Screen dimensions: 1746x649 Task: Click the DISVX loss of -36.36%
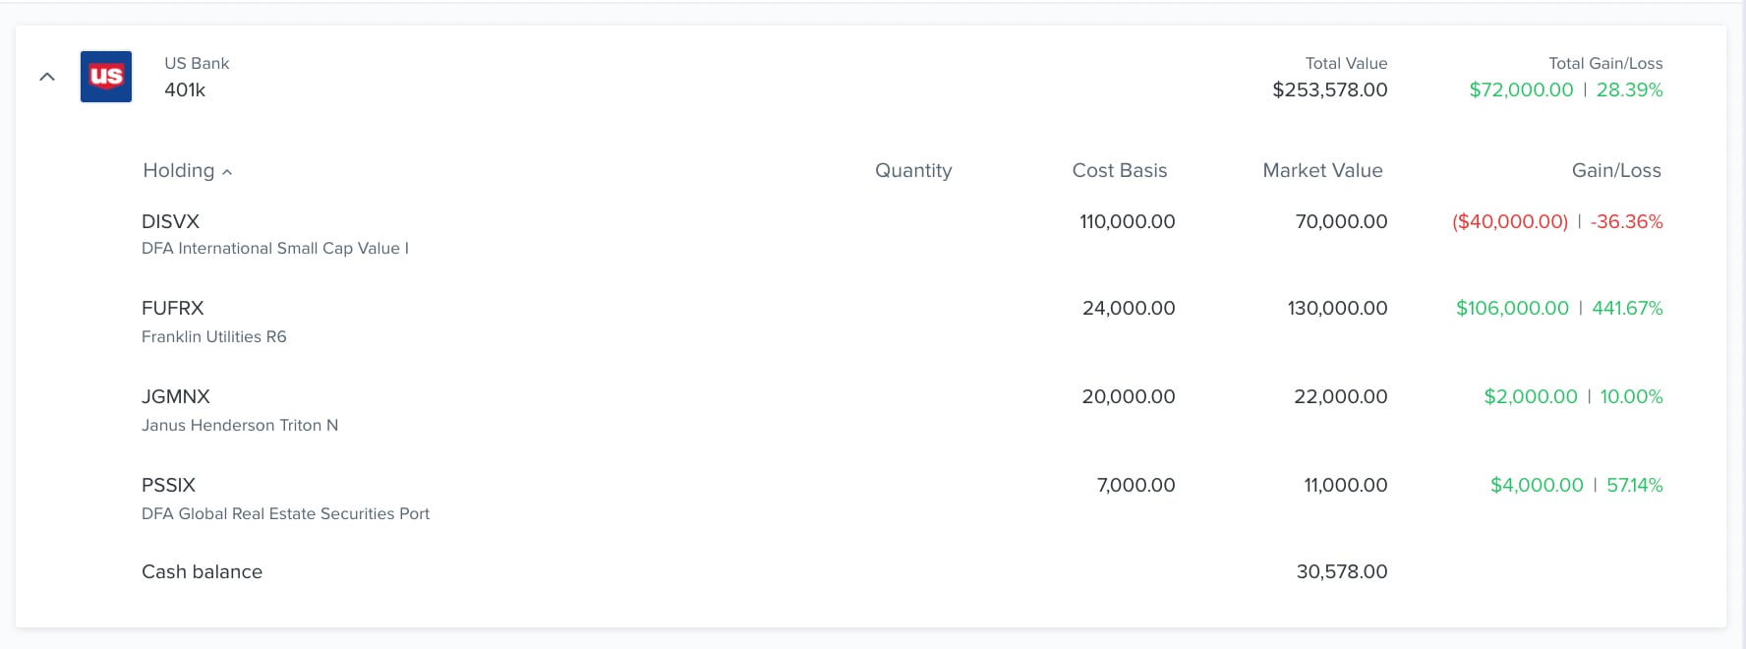(x=1627, y=221)
